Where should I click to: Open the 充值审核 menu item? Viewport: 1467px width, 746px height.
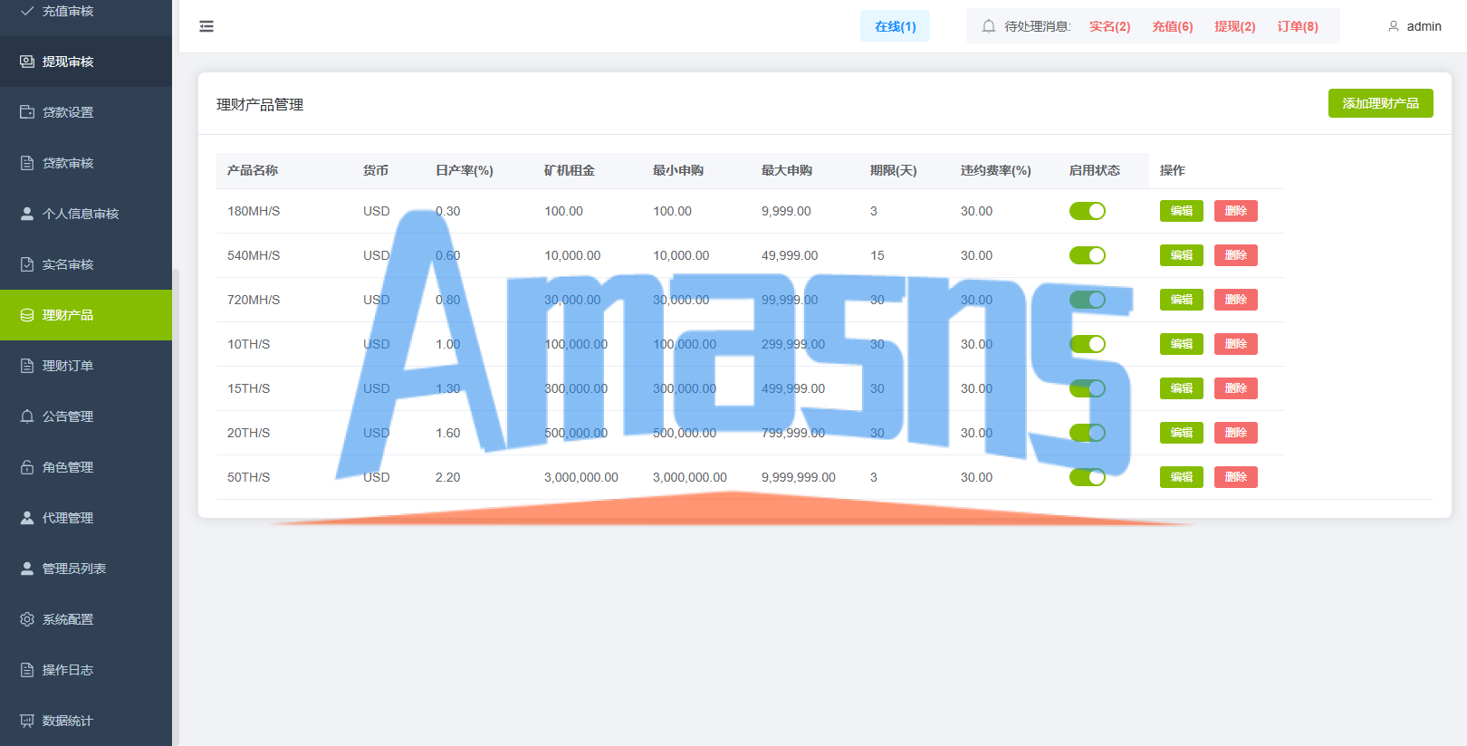point(86,12)
